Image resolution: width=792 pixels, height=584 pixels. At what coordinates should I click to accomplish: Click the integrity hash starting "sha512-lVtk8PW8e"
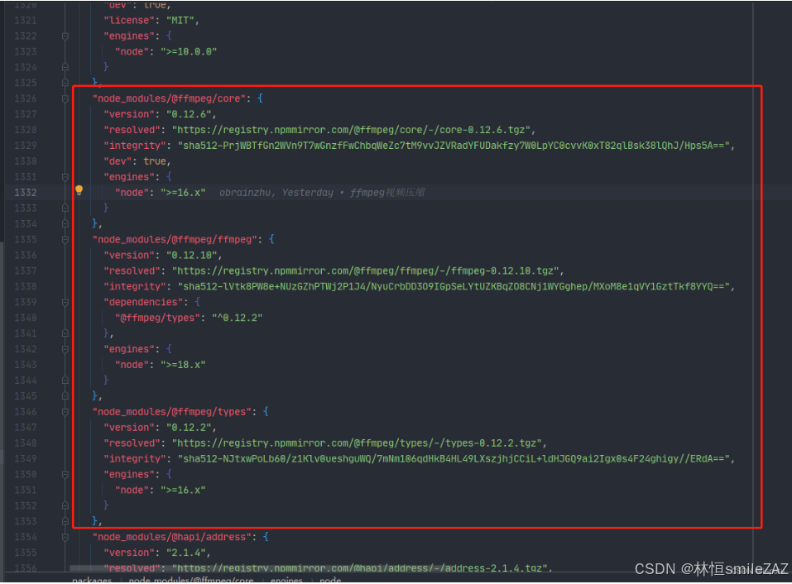click(454, 287)
